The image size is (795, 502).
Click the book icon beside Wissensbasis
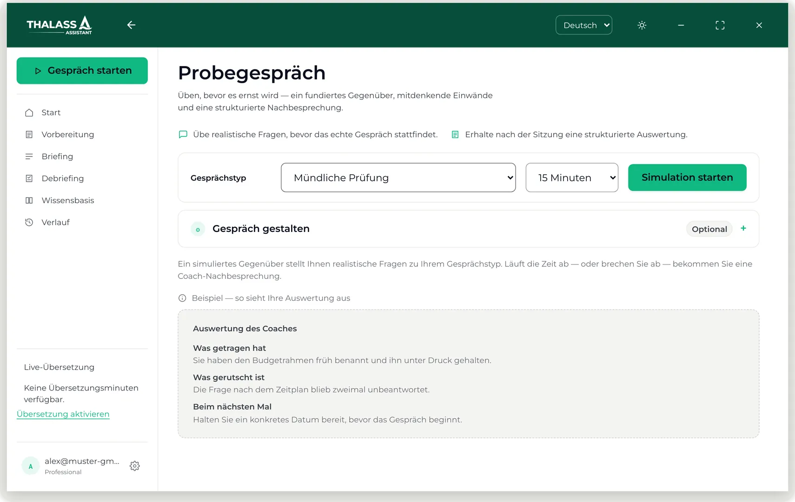(29, 200)
